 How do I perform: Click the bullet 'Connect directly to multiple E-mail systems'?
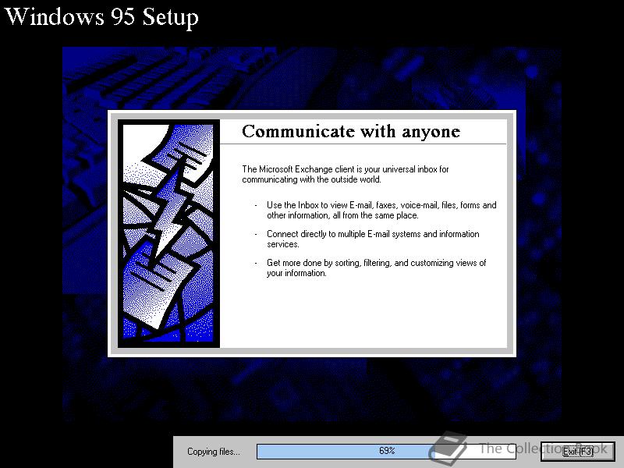click(x=373, y=239)
